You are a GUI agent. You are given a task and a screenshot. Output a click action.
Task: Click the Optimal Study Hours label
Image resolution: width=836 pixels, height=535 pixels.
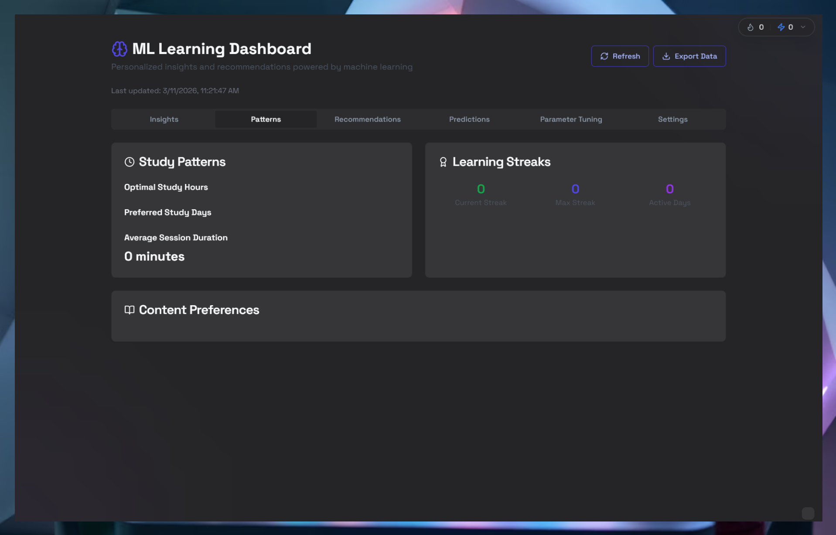tap(166, 187)
